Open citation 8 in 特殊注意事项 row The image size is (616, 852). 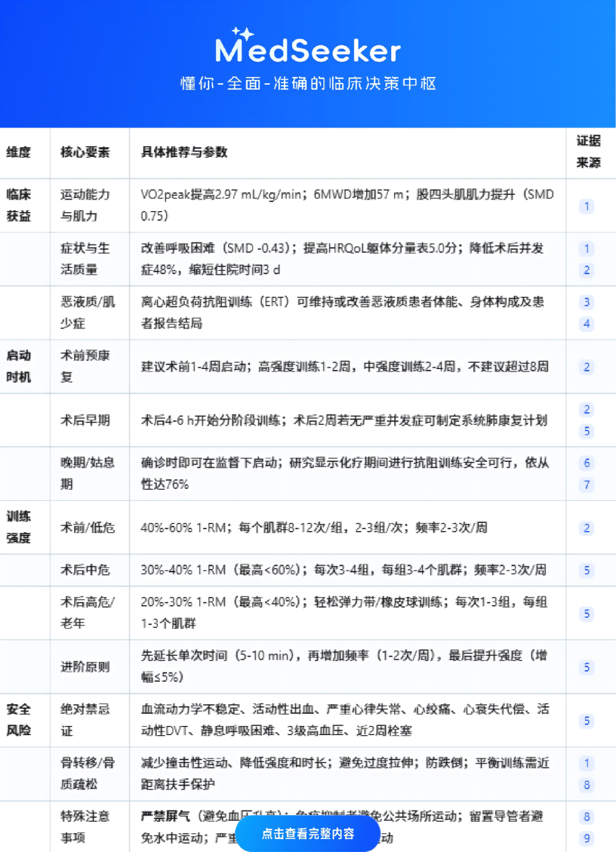coord(586,817)
